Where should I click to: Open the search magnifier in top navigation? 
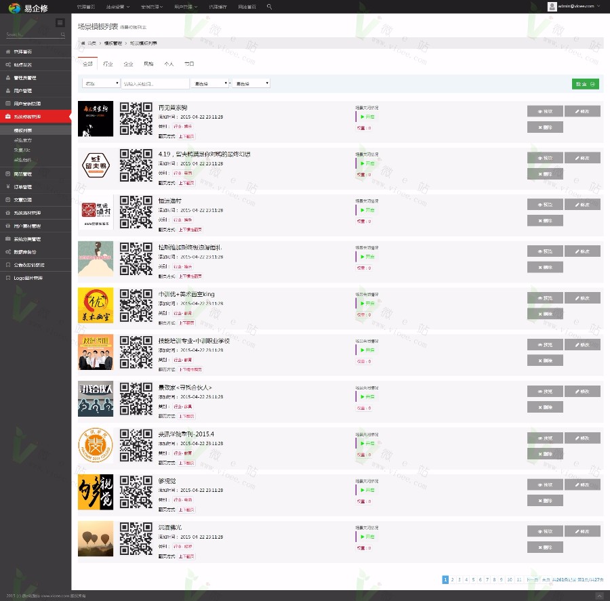(x=269, y=7)
